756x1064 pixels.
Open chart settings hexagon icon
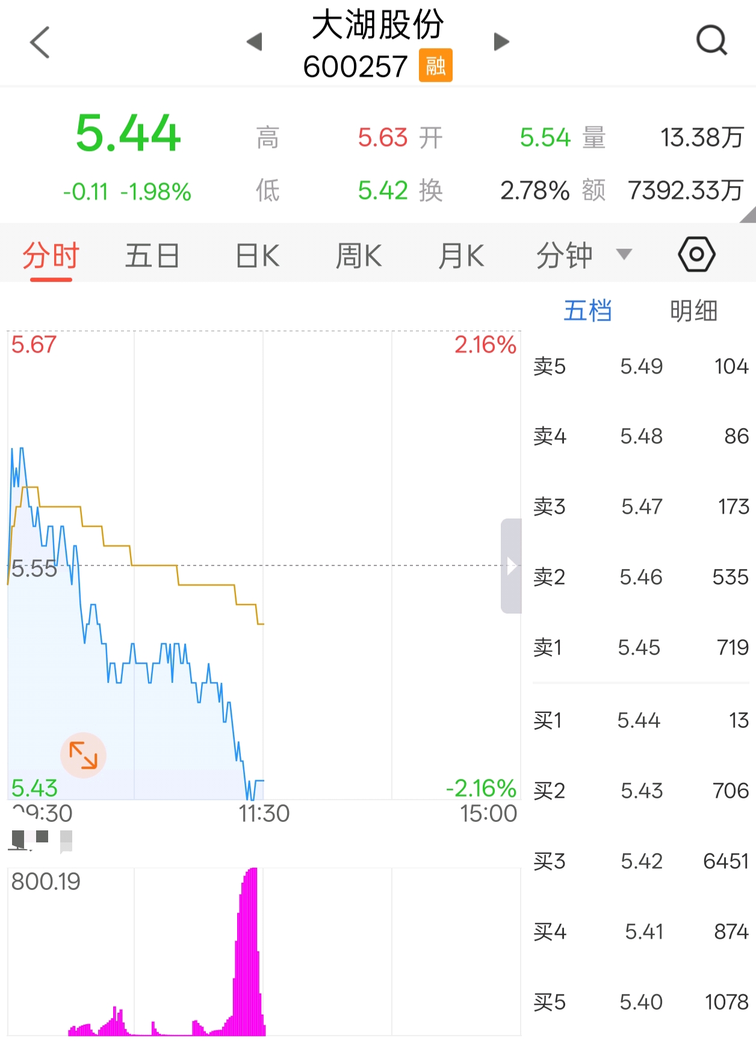click(696, 254)
